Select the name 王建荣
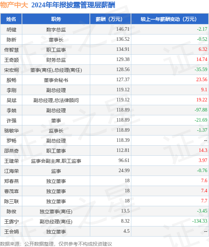The height and width of the screenshot is (247, 209). click(11, 161)
